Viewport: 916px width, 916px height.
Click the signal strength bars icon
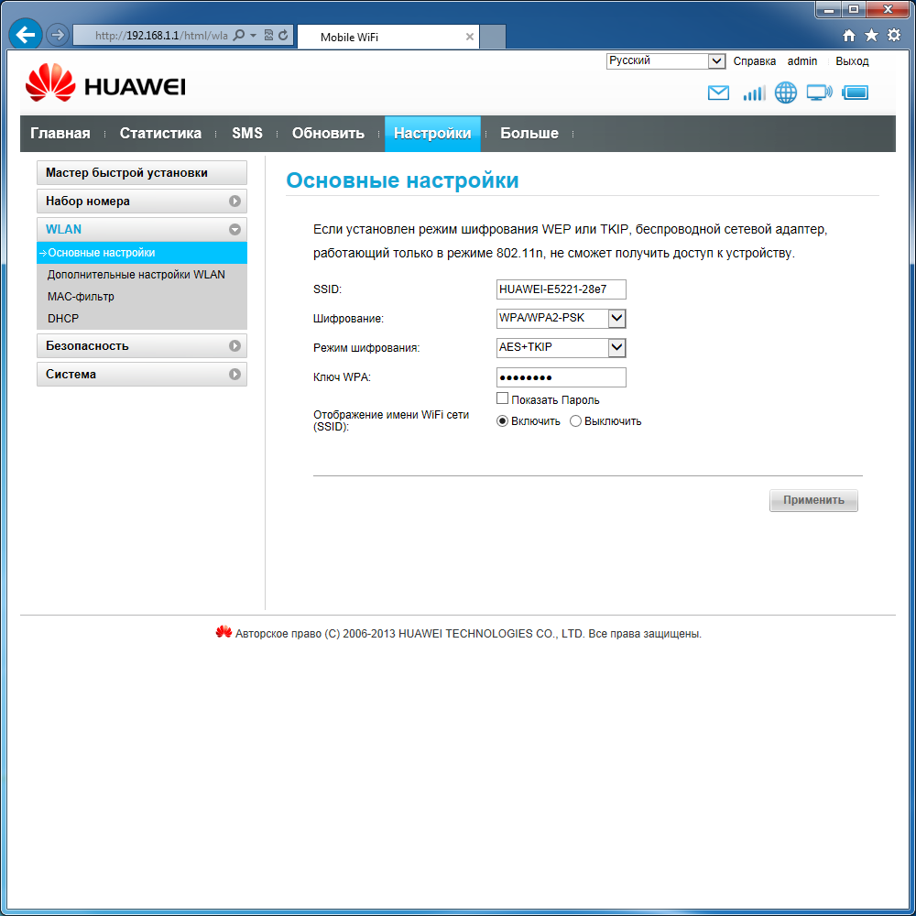753,93
